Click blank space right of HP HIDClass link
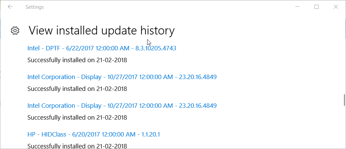This screenshot has width=346, height=149. (x=254, y=134)
